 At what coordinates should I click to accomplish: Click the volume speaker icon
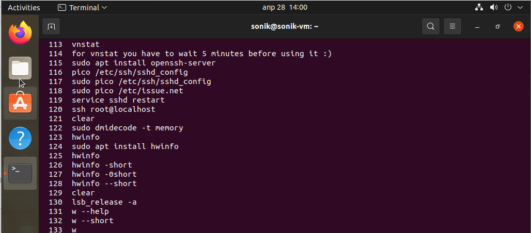493,8
